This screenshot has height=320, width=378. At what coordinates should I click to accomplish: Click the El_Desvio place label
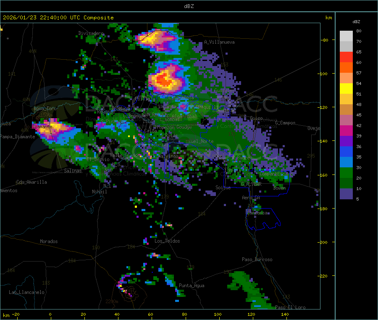pyautogui.click(x=98, y=159)
